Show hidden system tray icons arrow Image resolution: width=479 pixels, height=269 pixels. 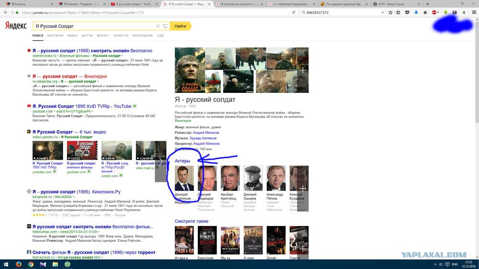pyautogui.click(x=435, y=264)
